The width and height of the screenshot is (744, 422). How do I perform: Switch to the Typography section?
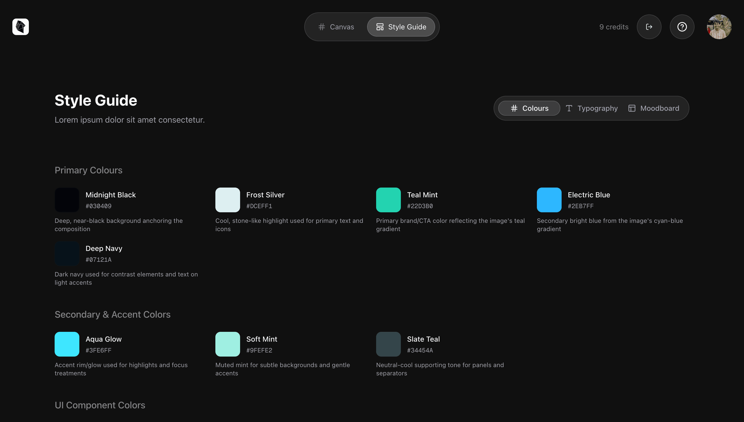[598, 108]
